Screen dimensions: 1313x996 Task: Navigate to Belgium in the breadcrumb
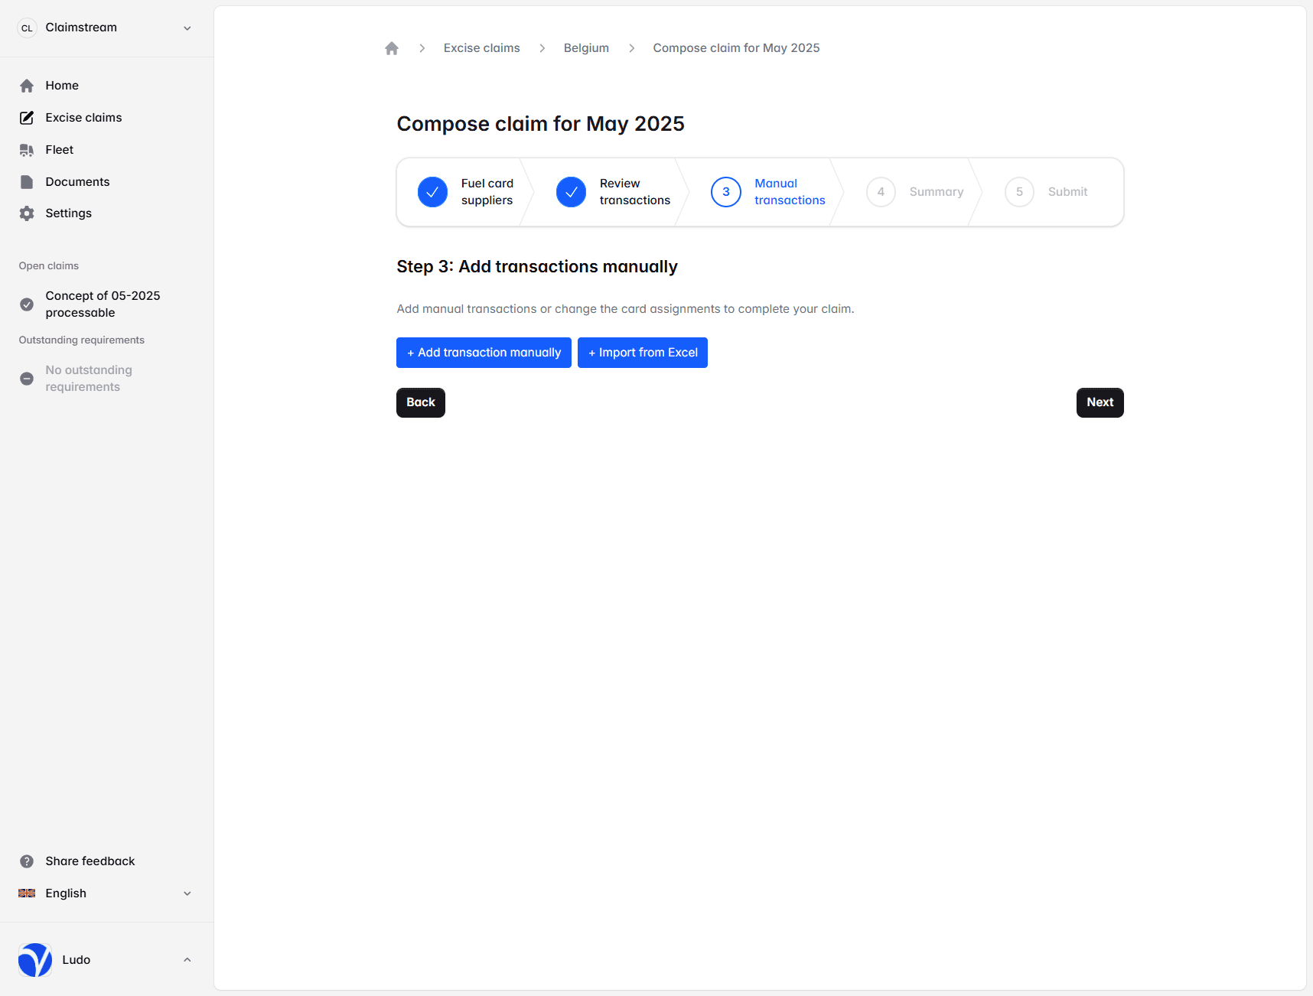(x=586, y=48)
